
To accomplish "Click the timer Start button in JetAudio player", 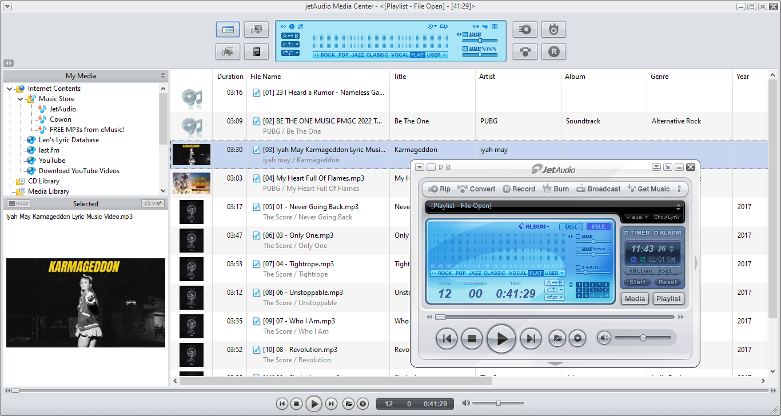I will (637, 282).
